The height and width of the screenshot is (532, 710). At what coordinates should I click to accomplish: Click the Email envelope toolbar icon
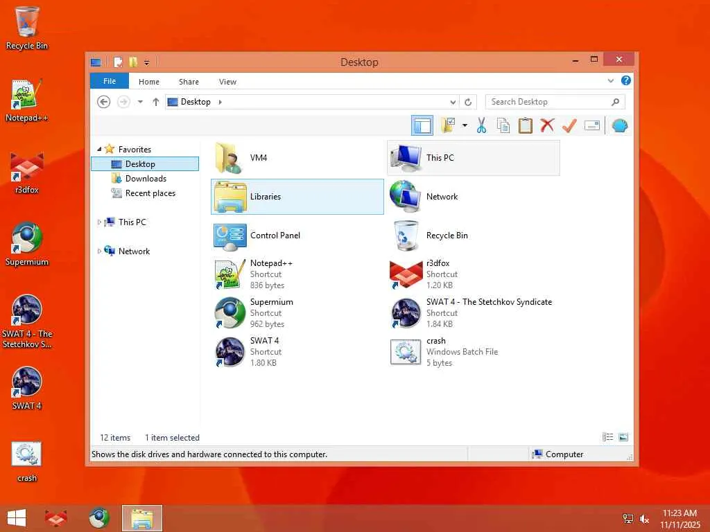[x=592, y=125]
